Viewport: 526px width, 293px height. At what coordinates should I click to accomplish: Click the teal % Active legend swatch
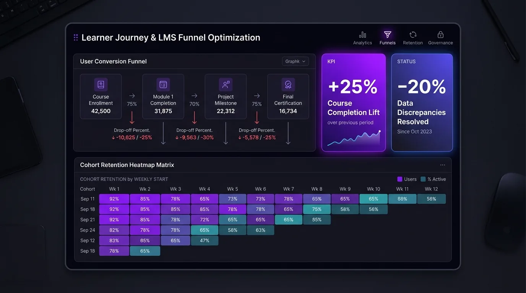pos(423,179)
